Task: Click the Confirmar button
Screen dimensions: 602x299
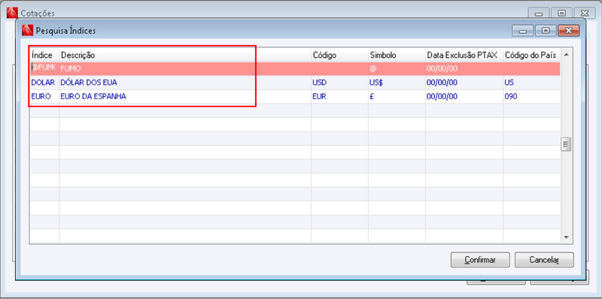Action: click(x=480, y=259)
